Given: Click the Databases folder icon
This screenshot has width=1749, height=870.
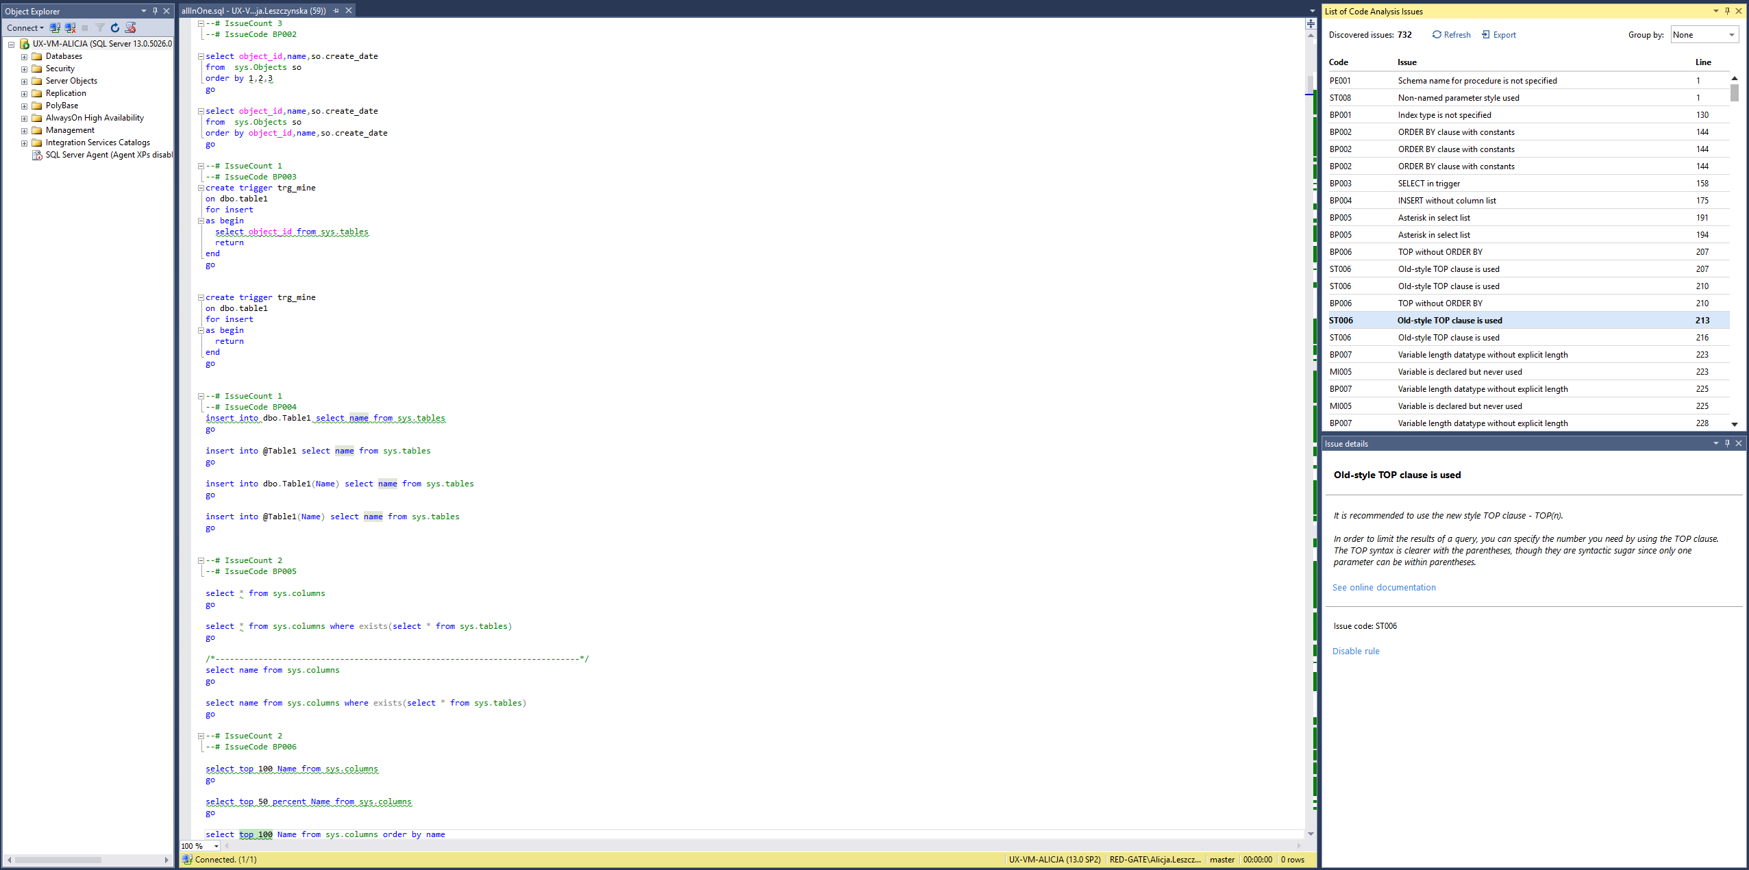Looking at the screenshot, I should click(37, 56).
